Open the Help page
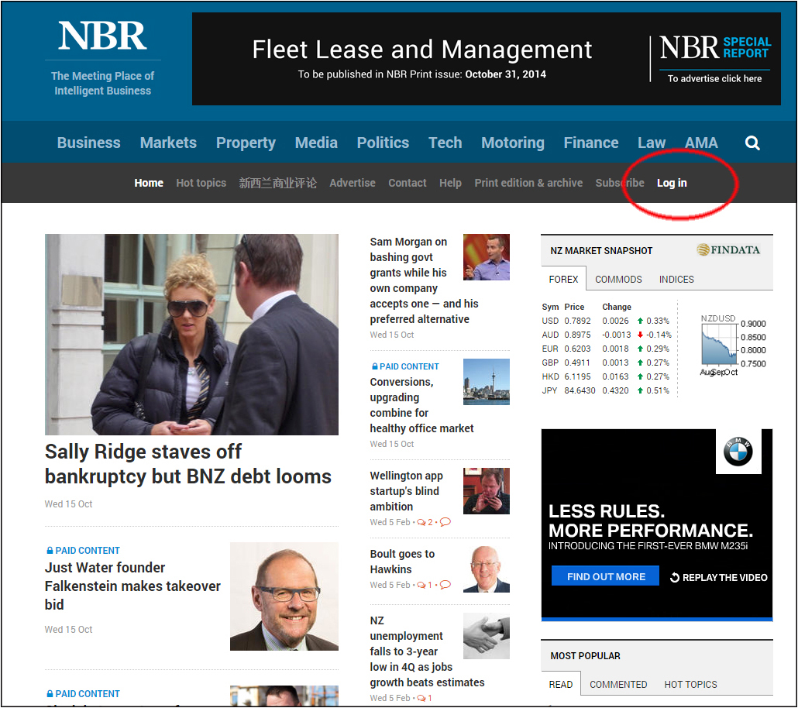This screenshot has height=708, width=798. tap(450, 183)
